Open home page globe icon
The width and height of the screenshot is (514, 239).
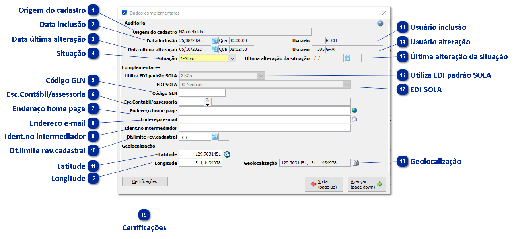354,110
